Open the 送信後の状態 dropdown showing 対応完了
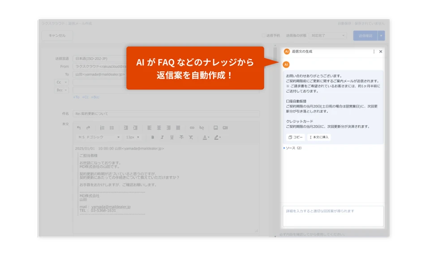The width and height of the screenshot is (430, 258). [327, 35]
